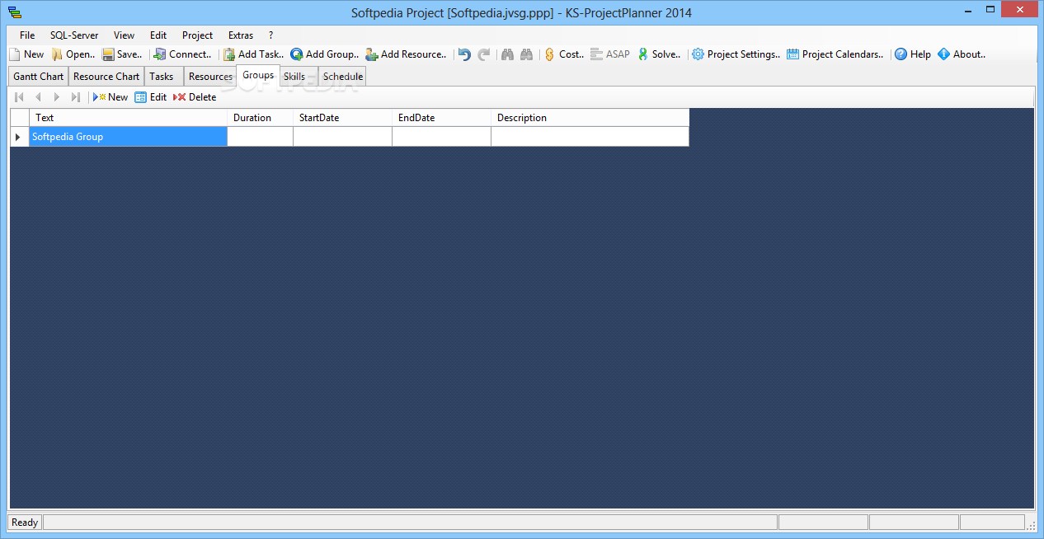Click StartDate cell of Softpedia Group row
Screen dimensions: 1044x539
click(342, 137)
